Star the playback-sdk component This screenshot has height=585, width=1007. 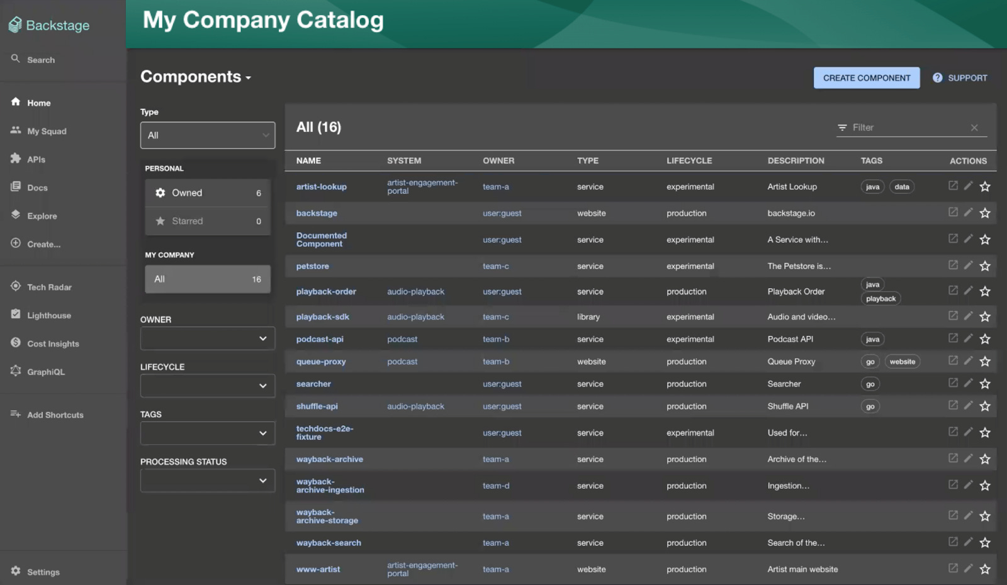tap(984, 316)
